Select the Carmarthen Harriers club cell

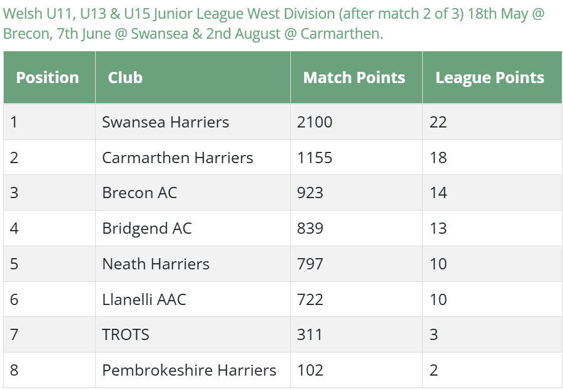click(x=193, y=157)
